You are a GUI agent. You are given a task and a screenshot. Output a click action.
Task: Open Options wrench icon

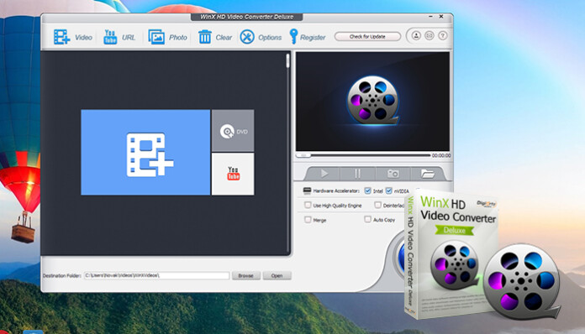tap(247, 37)
